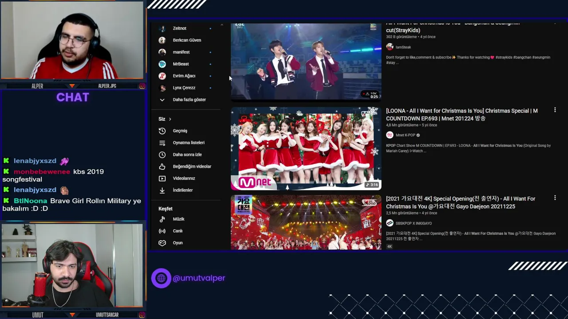Screen dimensions: 568x319
Task: Open Videolarınız play icon
Action: pyautogui.click(x=162, y=179)
